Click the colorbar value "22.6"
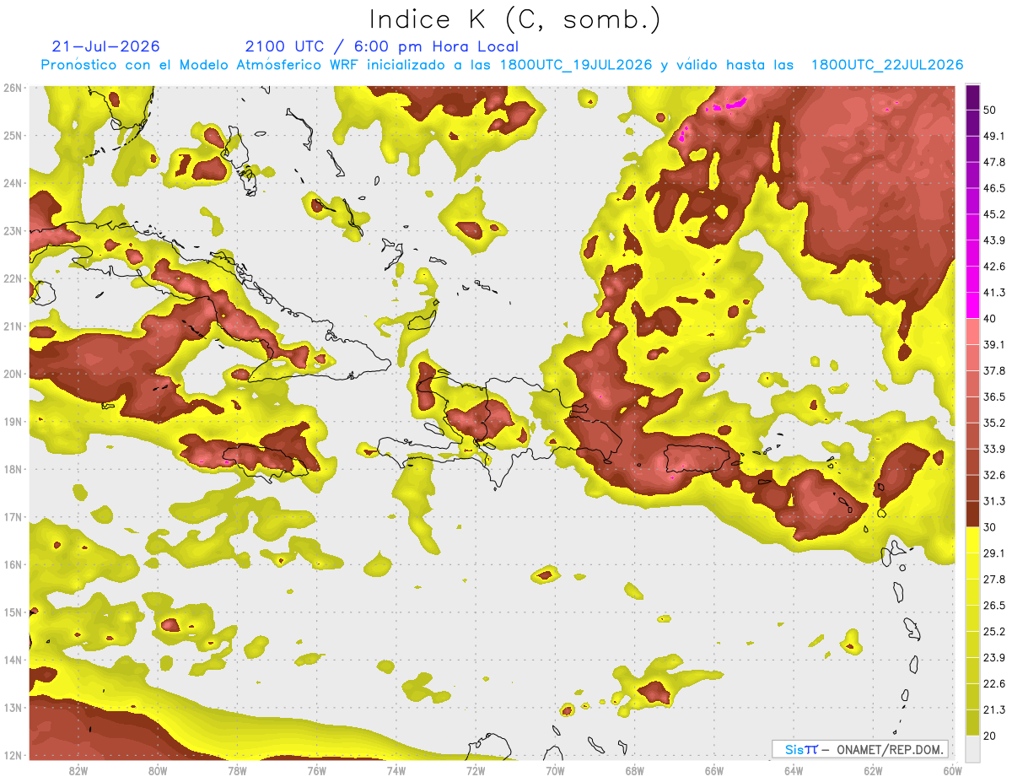1012x782 pixels. [x=994, y=684]
